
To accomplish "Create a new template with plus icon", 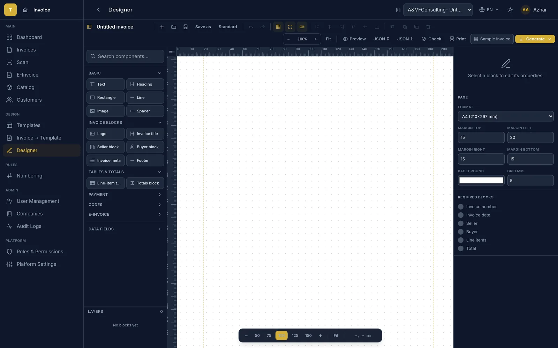I will 162,27.
